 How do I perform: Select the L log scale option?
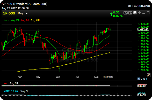point(141,79)
